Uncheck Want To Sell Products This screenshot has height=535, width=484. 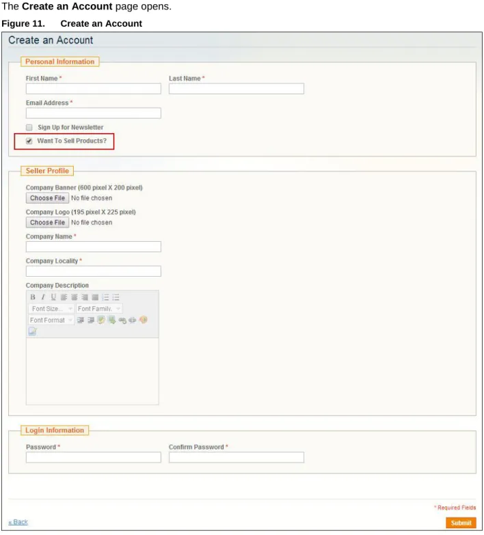tap(29, 141)
